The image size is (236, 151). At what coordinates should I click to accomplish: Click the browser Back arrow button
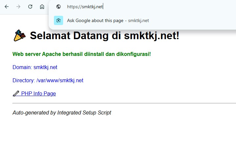click(7, 7)
